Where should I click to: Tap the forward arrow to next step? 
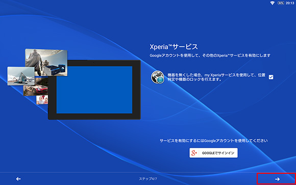(x=277, y=179)
